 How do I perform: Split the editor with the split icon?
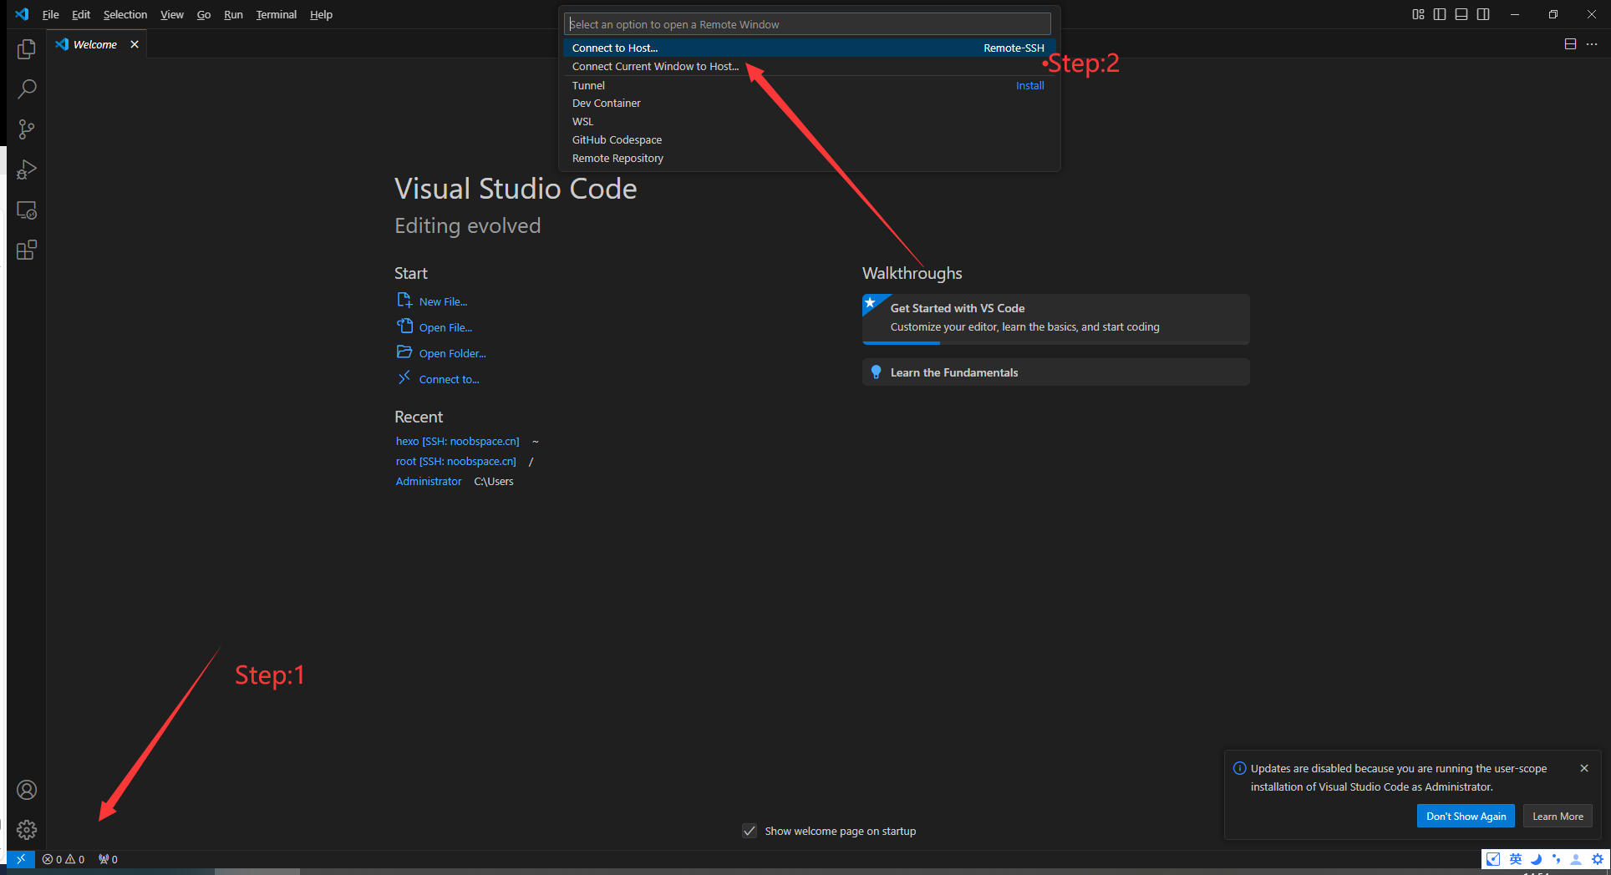coord(1570,44)
